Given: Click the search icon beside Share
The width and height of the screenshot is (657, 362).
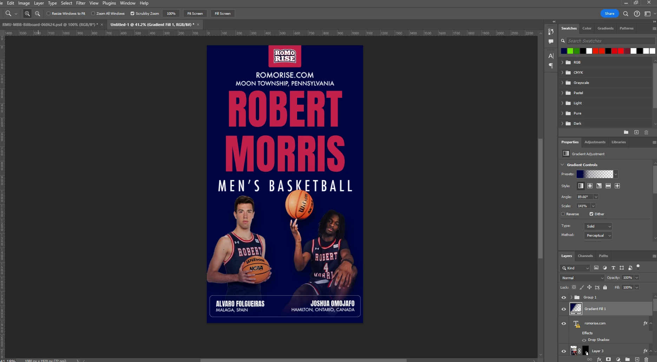Looking at the screenshot, I should [626, 14].
